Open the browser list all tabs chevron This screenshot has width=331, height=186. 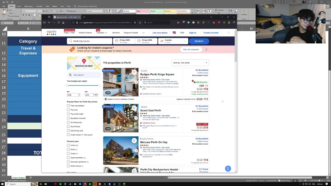point(211,17)
